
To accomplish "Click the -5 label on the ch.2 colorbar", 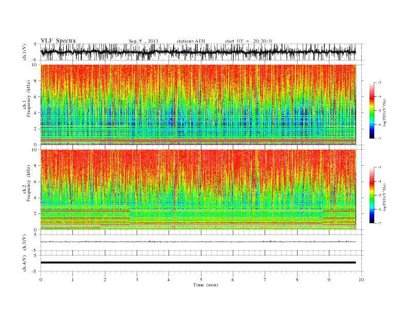I will (x=379, y=195).
